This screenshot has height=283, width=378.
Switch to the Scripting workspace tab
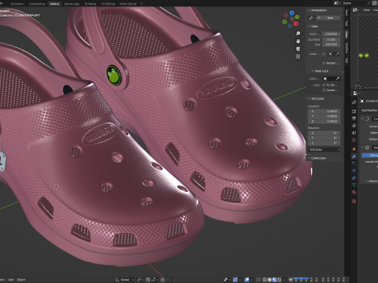click(91, 4)
